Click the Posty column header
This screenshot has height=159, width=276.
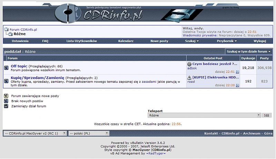(x=264, y=58)
